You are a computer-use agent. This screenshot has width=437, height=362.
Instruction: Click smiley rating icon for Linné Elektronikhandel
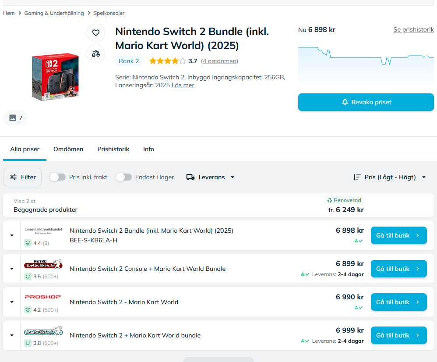pos(28,243)
